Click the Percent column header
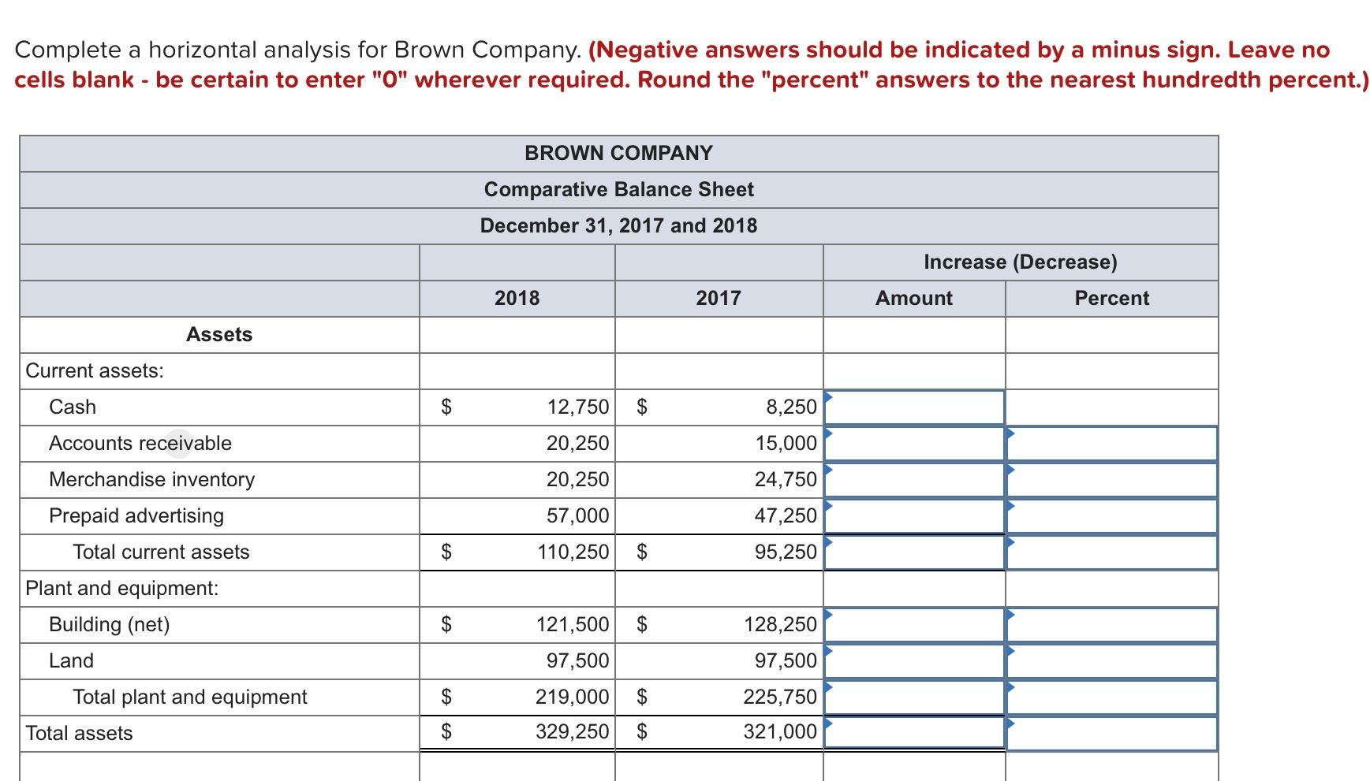 pyautogui.click(x=1112, y=299)
